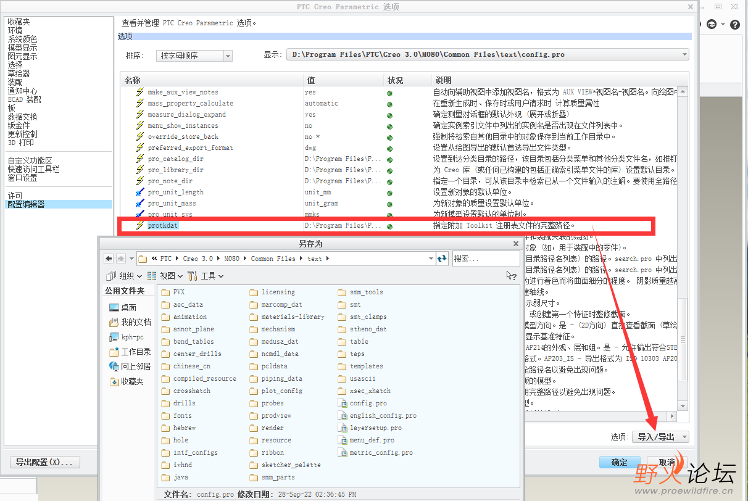The width and height of the screenshot is (748, 501).
Task: Click status dot for preferred_export_format row
Action: tap(390, 148)
